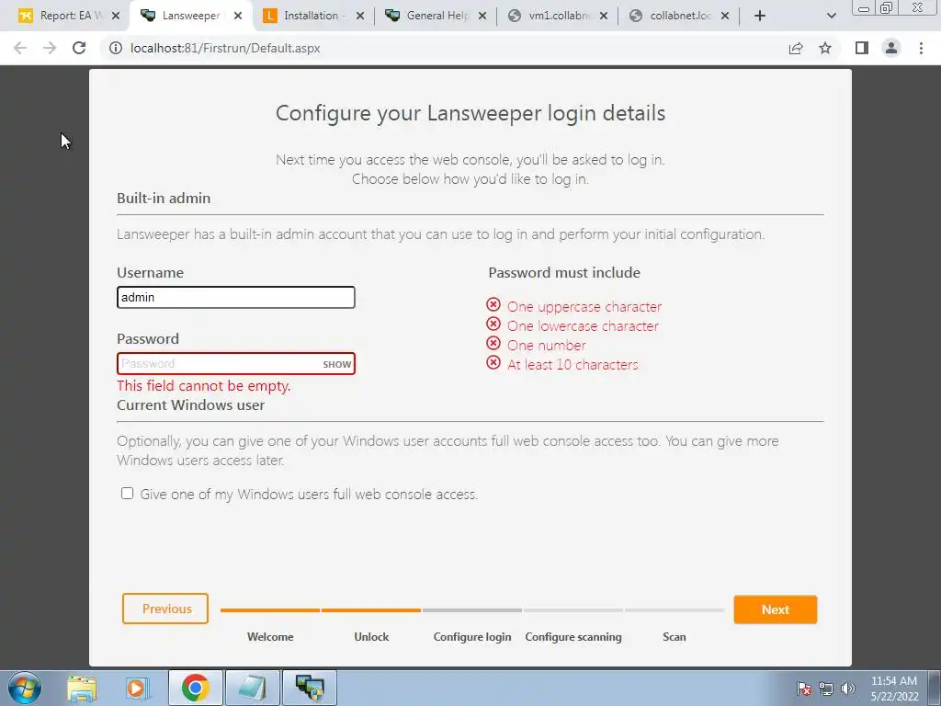The width and height of the screenshot is (941, 706).
Task: Click the Configure scanning step label
Action: pyautogui.click(x=573, y=637)
